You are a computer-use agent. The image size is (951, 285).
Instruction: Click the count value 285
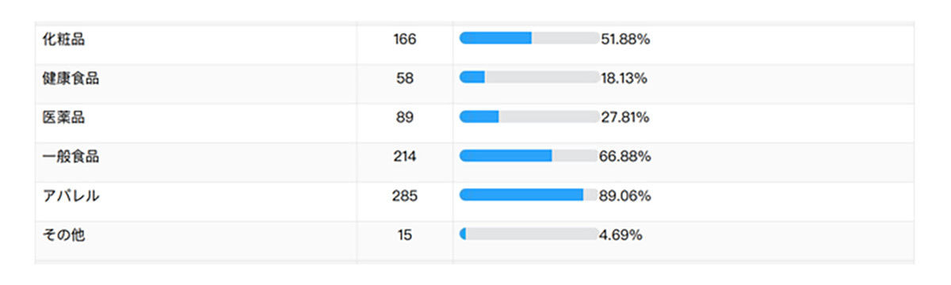405,196
